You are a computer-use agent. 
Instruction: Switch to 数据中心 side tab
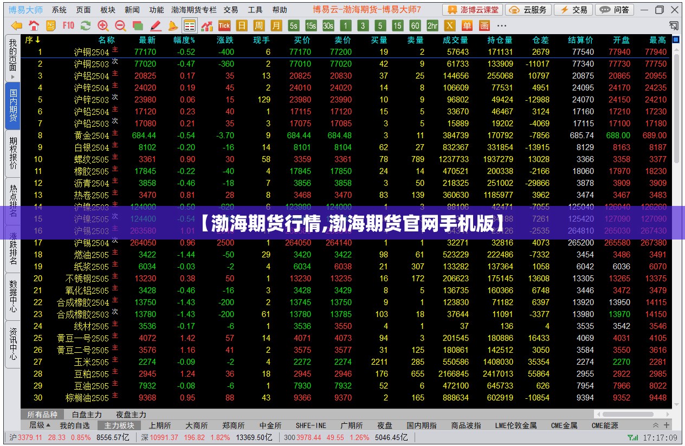tap(12, 296)
